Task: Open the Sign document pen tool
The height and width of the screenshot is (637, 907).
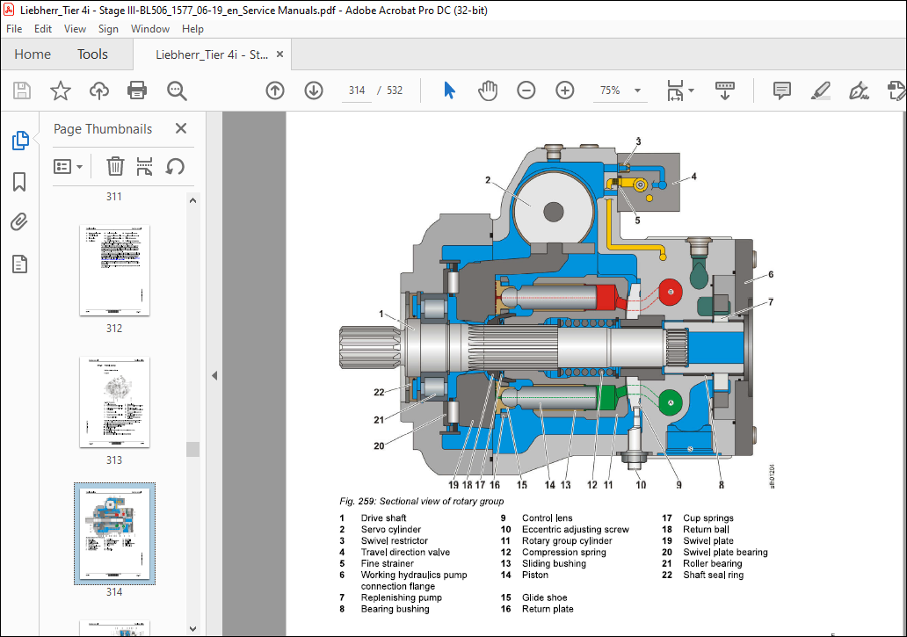Action: coord(859,90)
